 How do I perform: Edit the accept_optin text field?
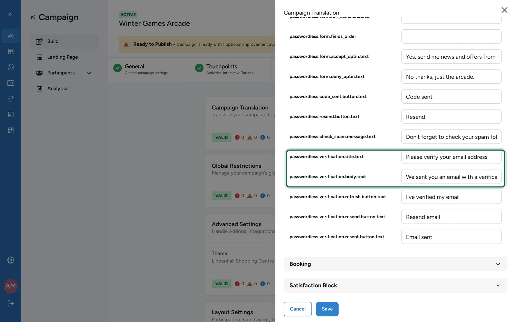(451, 57)
